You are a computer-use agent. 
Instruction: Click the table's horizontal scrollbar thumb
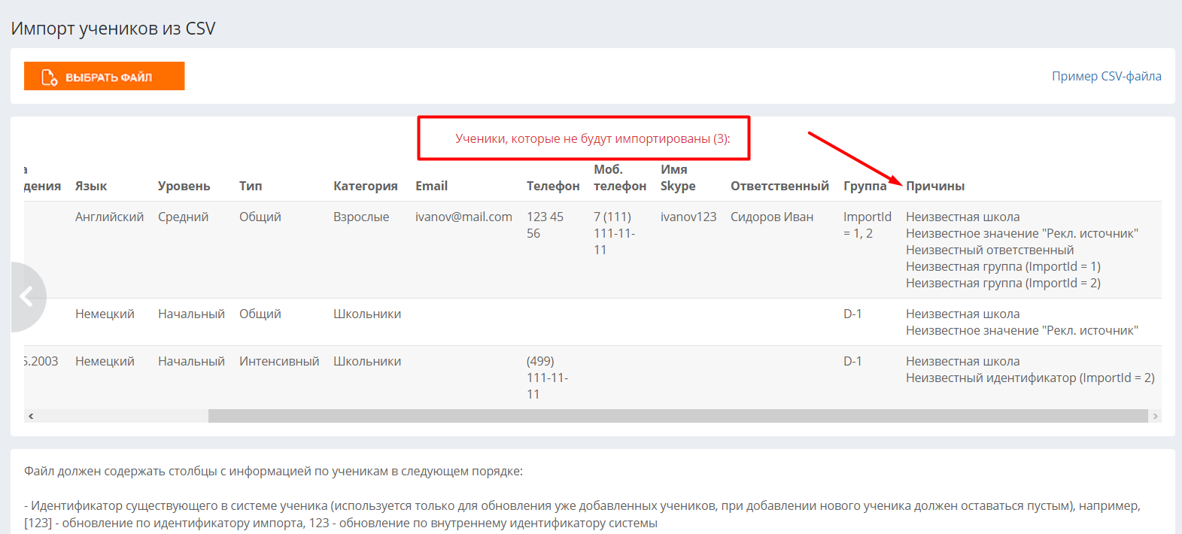678,416
